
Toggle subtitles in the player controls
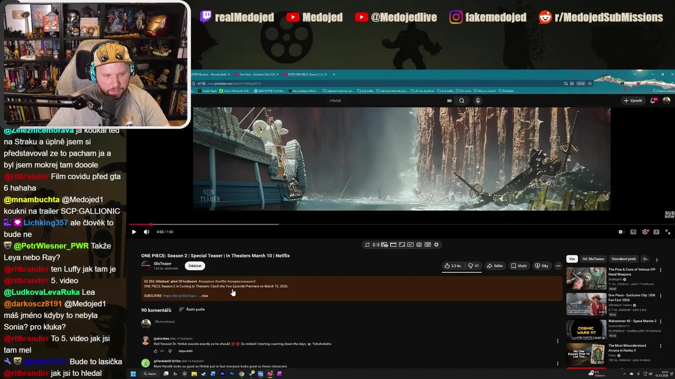tap(633, 232)
